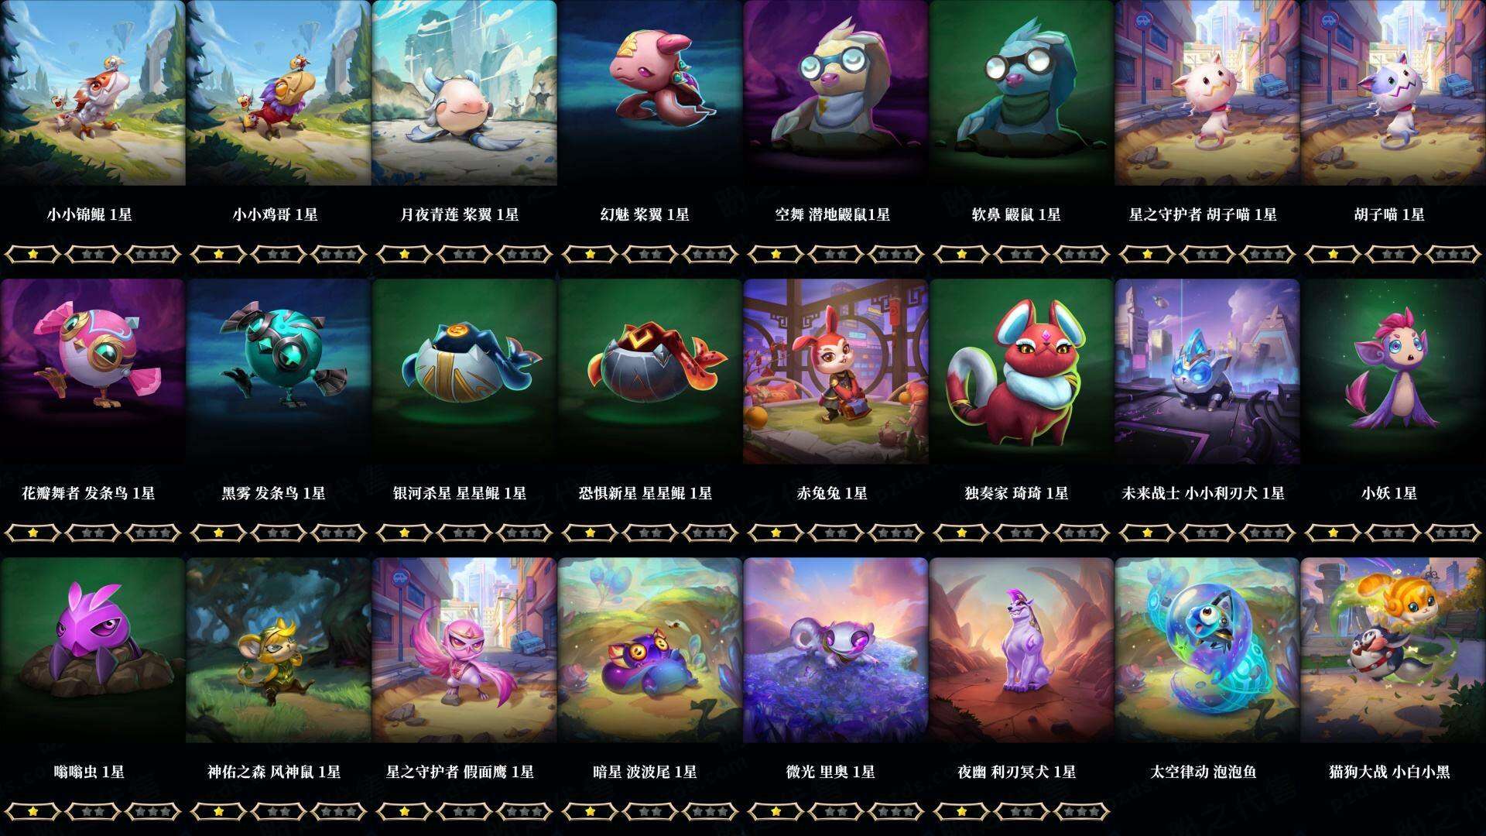Click the 未来战士 小小利刃犬 1星 label

1203,493
